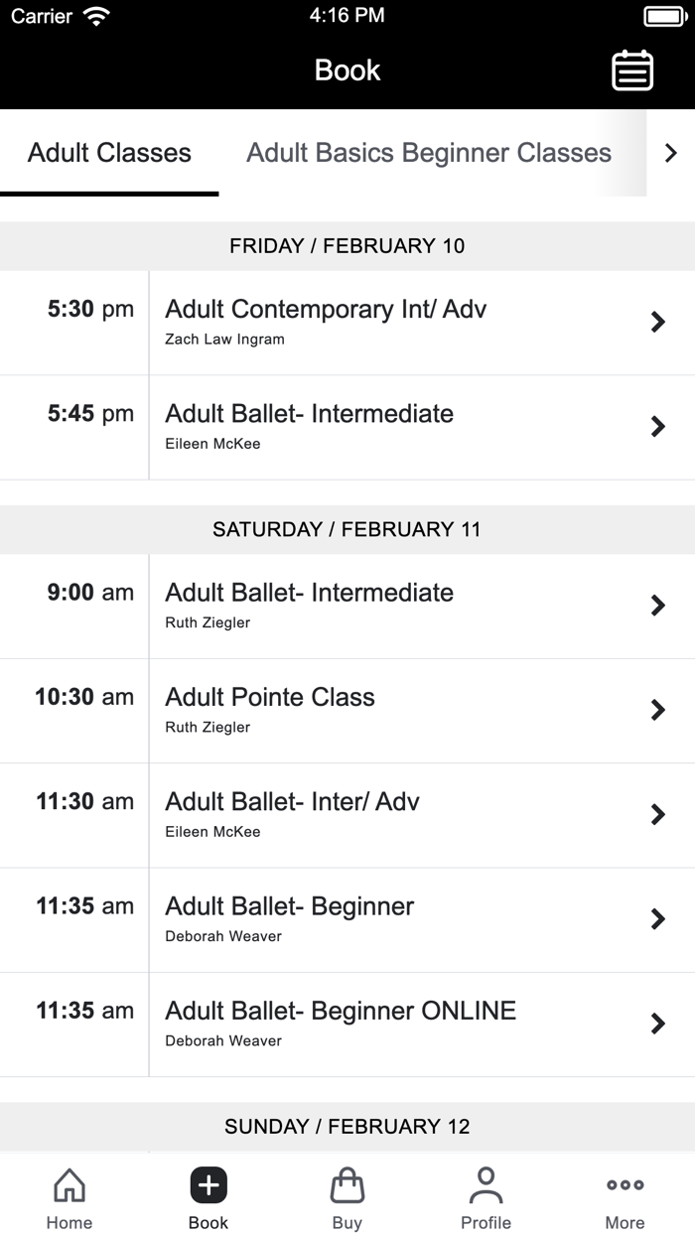Open the Adult Pointe Class details chevron
The image size is (695, 1235).
click(657, 710)
